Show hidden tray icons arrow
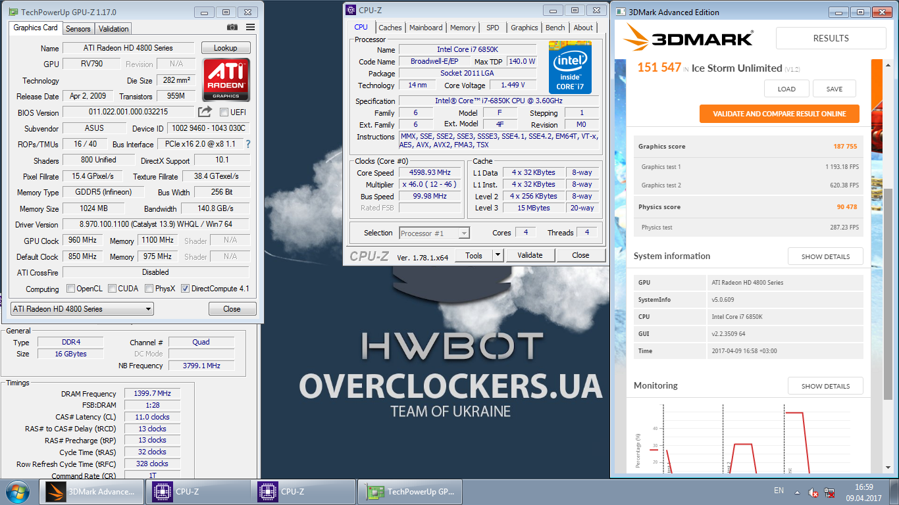Viewport: 899px width, 505px height. (798, 492)
